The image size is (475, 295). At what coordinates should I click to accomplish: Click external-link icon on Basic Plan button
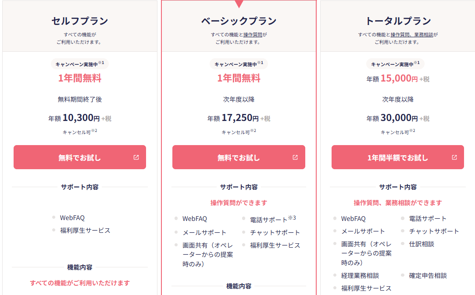click(x=295, y=157)
